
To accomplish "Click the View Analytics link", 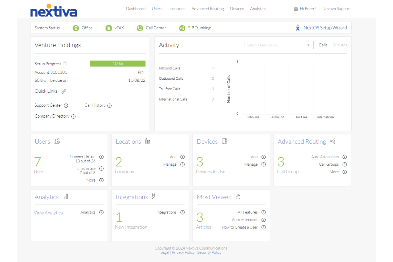I will click(x=48, y=213).
